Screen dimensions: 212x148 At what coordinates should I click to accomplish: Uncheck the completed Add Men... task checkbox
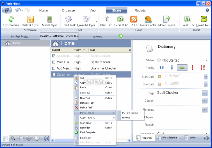(54, 56)
